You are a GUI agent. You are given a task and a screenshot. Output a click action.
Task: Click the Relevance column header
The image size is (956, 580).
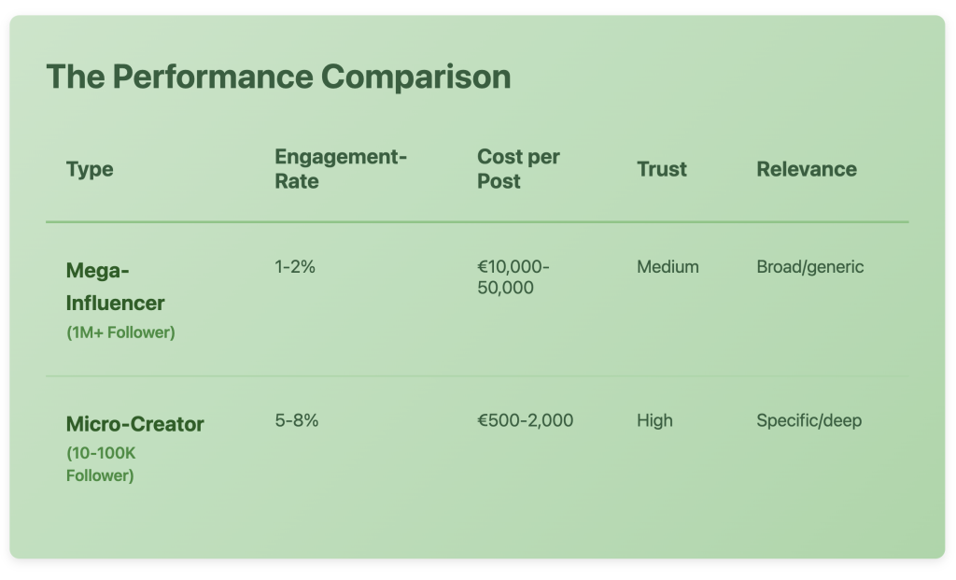(806, 169)
